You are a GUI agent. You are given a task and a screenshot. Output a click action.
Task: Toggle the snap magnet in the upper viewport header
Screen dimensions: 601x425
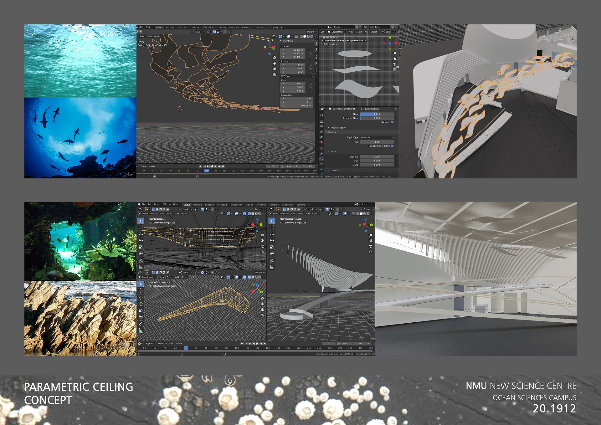coord(215,32)
